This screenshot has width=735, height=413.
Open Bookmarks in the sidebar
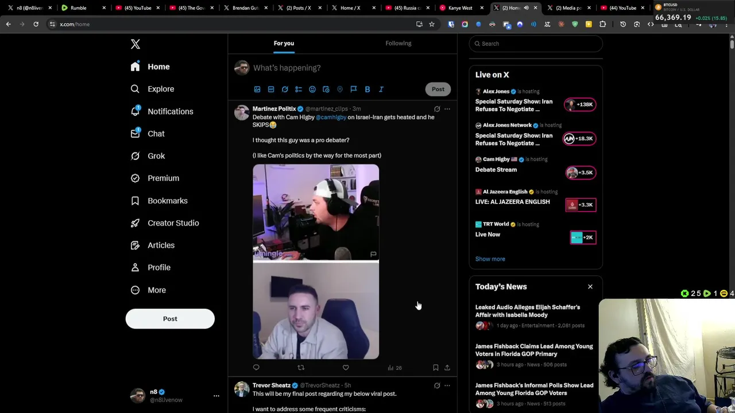pyautogui.click(x=159, y=201)
